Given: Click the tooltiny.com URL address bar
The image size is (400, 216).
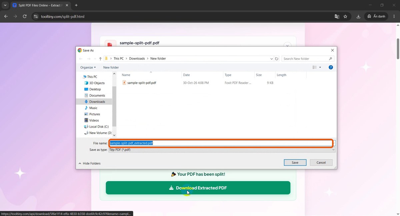Looking at the screenshot, I should [x=63, y=16].
